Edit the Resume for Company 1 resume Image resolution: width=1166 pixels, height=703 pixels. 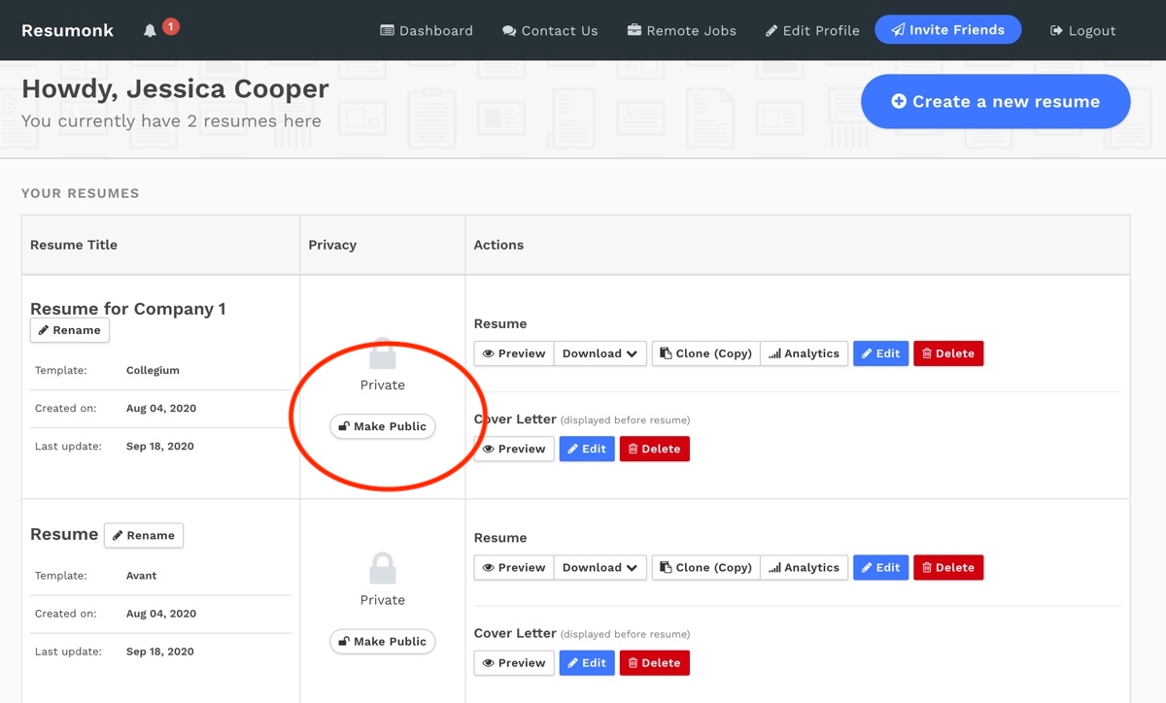pyautogui.click(x=880, y=353)
